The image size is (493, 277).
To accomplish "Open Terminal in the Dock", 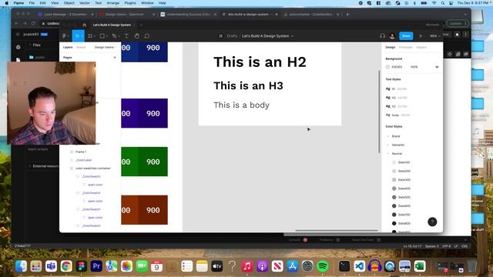I will (x=344, y=266).
